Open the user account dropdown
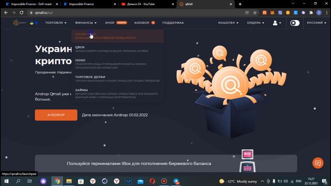The image size is (331, 186). 277,23
